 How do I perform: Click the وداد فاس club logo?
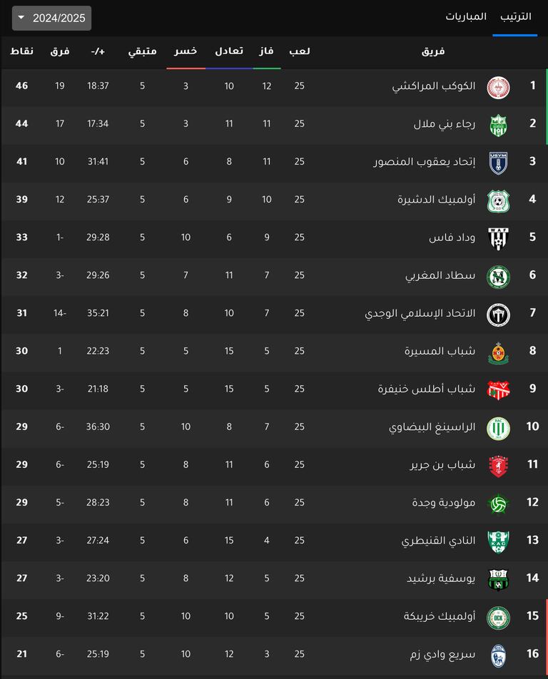498,238
